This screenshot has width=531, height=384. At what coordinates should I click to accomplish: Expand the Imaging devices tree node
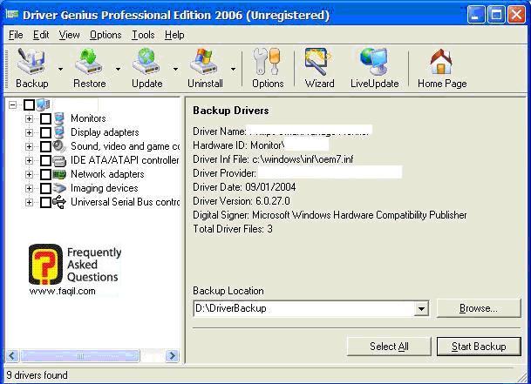tap(30, 188)
